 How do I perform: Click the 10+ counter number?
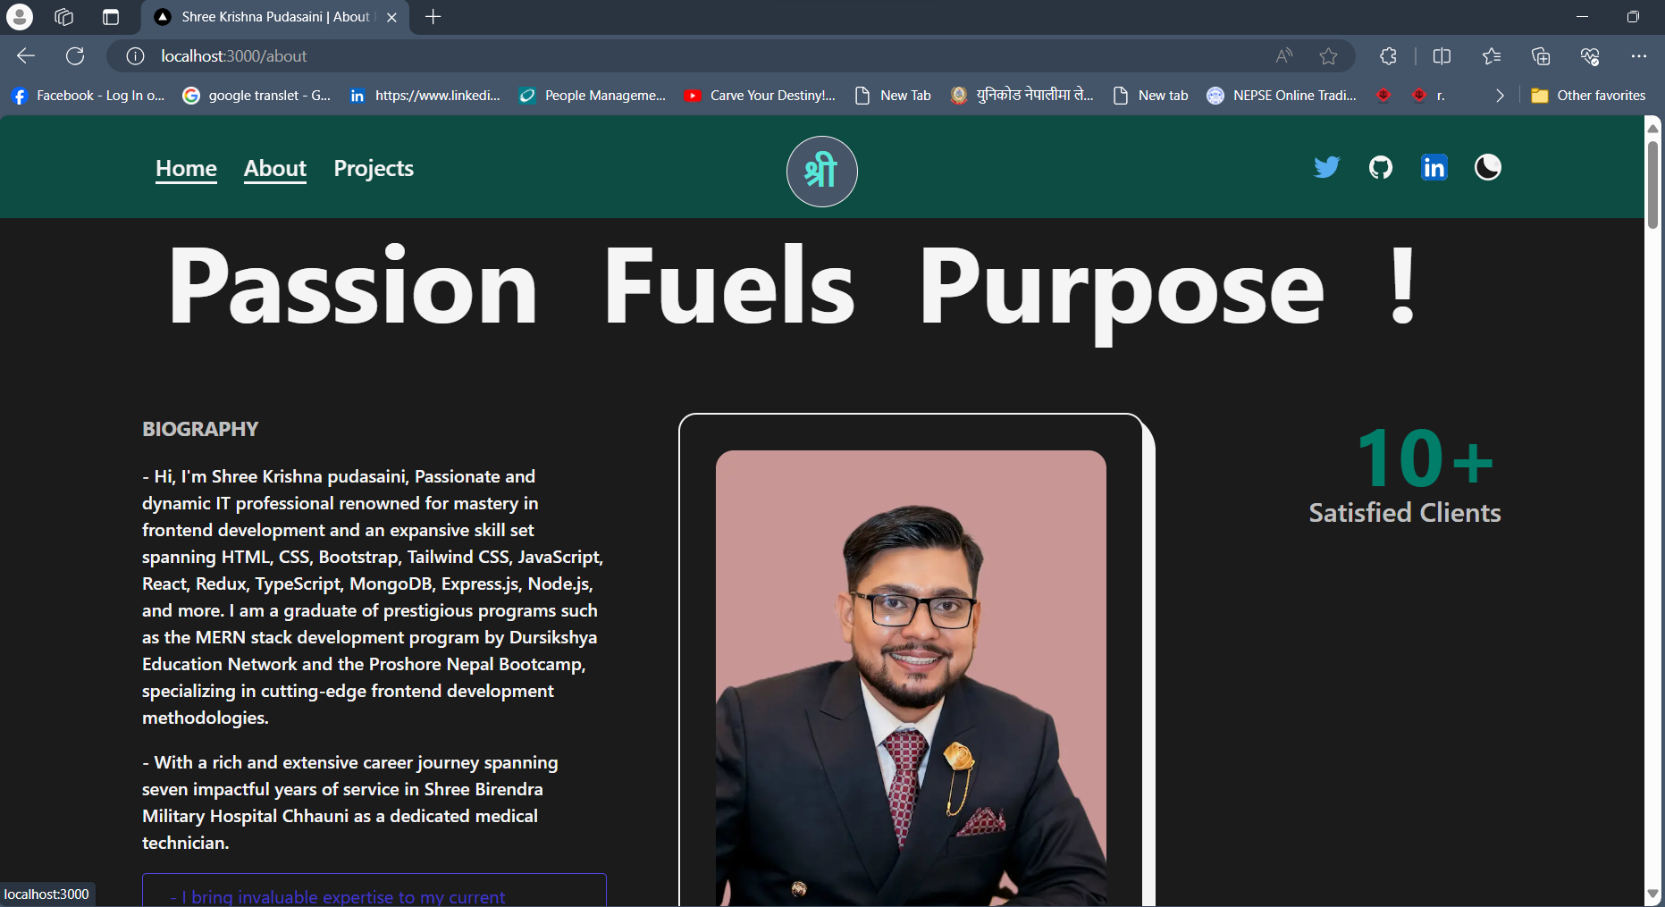[x=1426, y=458]
